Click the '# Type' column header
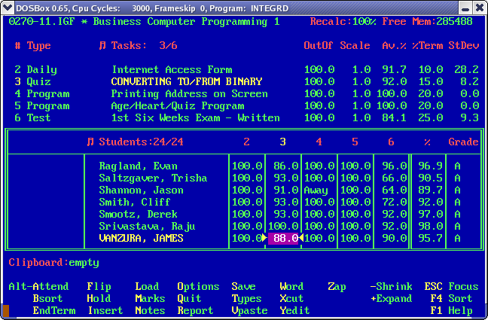The image size is (488, 320). pos(32,46)
